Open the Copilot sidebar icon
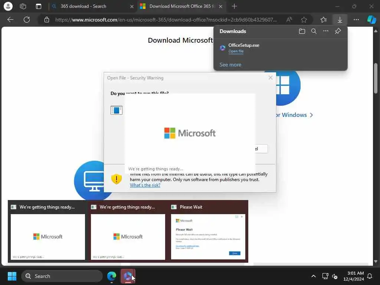380x285 pixels. pos(371,20)
